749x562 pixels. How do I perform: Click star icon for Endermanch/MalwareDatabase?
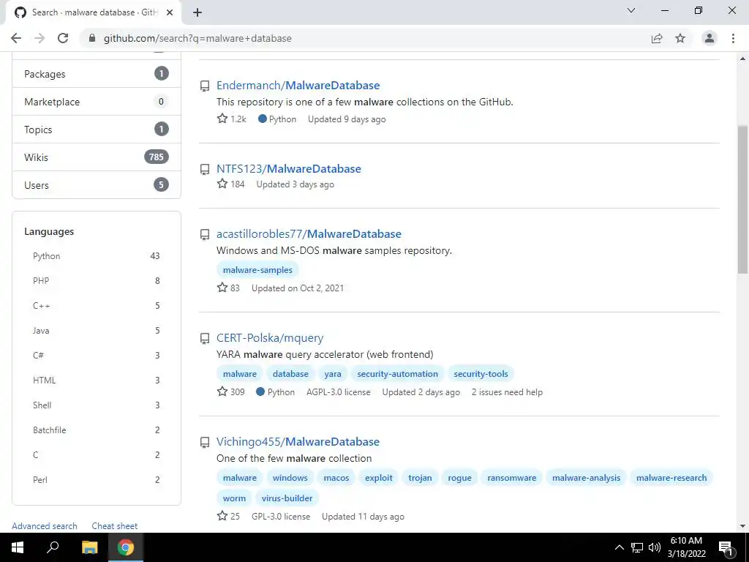[x=222, y=119]
